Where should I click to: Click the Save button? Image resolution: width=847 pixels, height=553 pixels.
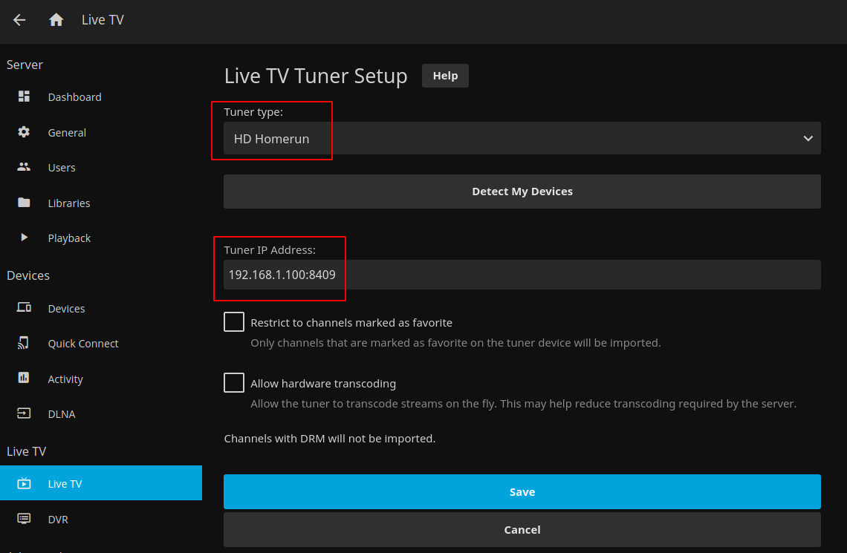coord(522,492)
